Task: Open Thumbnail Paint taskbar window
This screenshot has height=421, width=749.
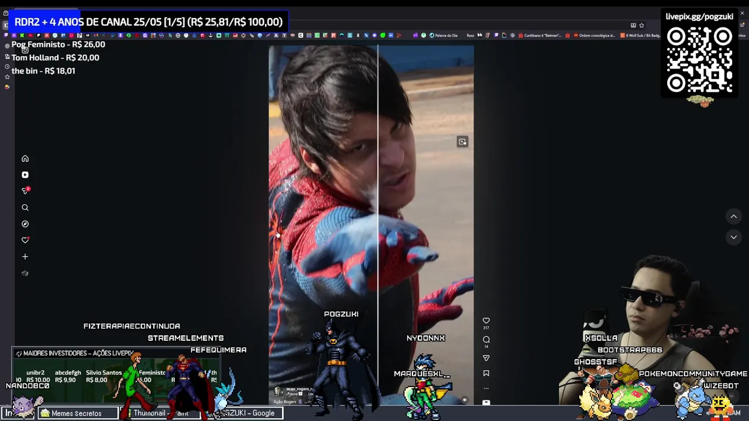Action: [x=160, y=413]
